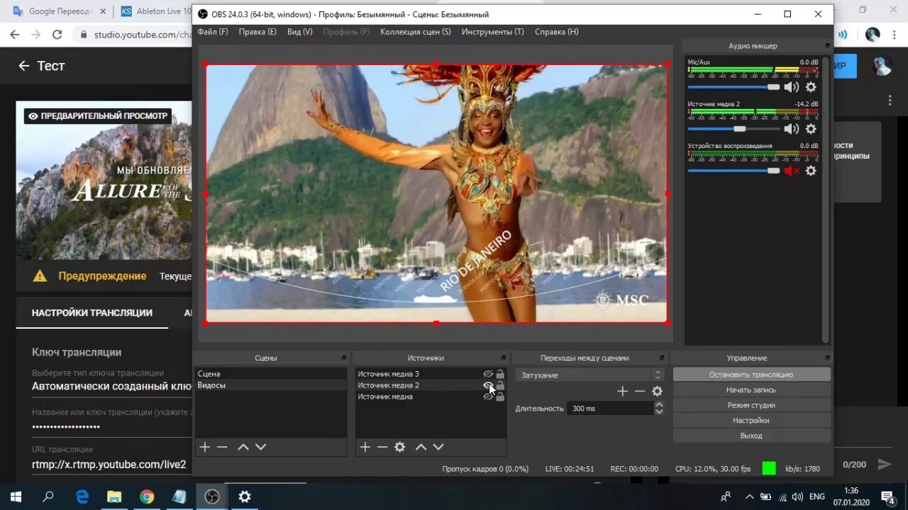
Task: Click lock icon for Источник медиа 3
Action: [x=500, y=374]
